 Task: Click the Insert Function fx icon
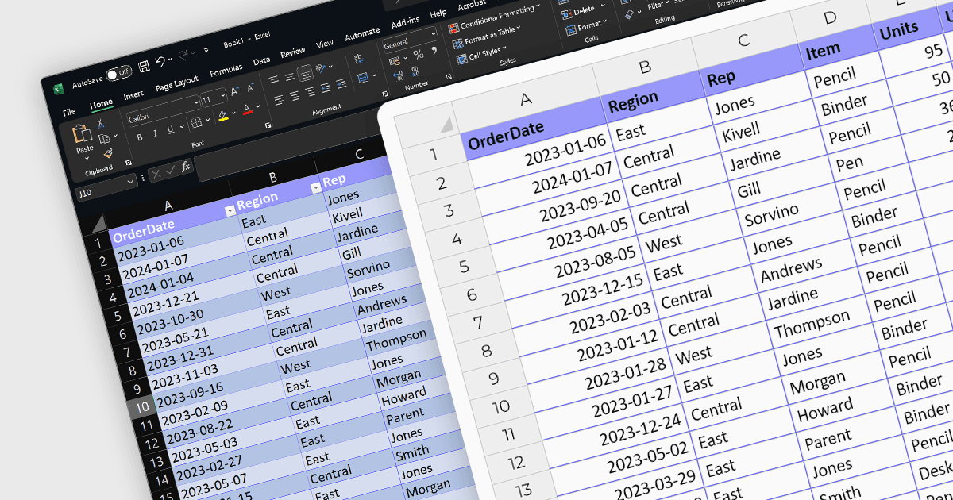click(x=185, y=166)
